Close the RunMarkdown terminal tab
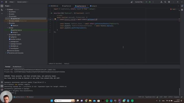 (23, 67)
